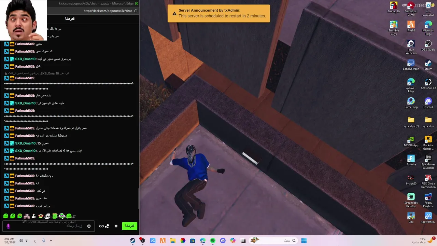
Task: Click the green chat send button
Action: 129,226
